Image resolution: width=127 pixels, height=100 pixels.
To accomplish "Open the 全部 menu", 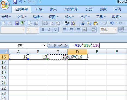I will click(6, 17).
